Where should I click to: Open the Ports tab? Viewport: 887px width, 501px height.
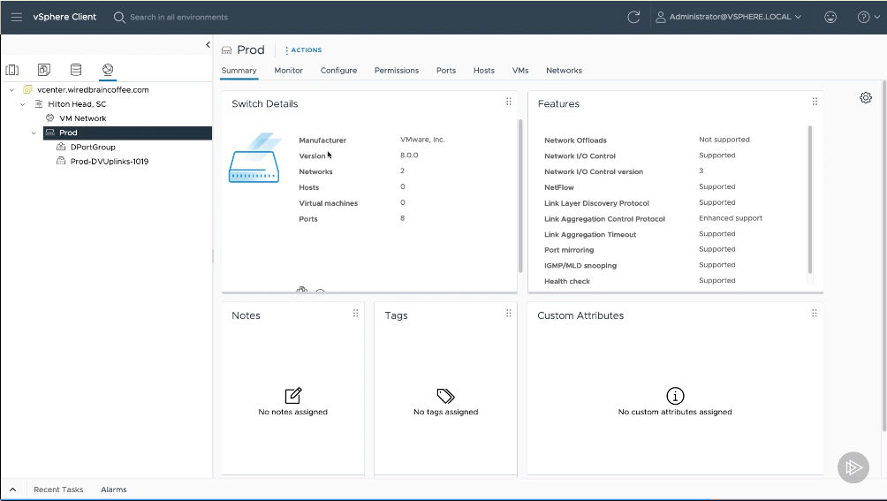[x=445, y=71]
